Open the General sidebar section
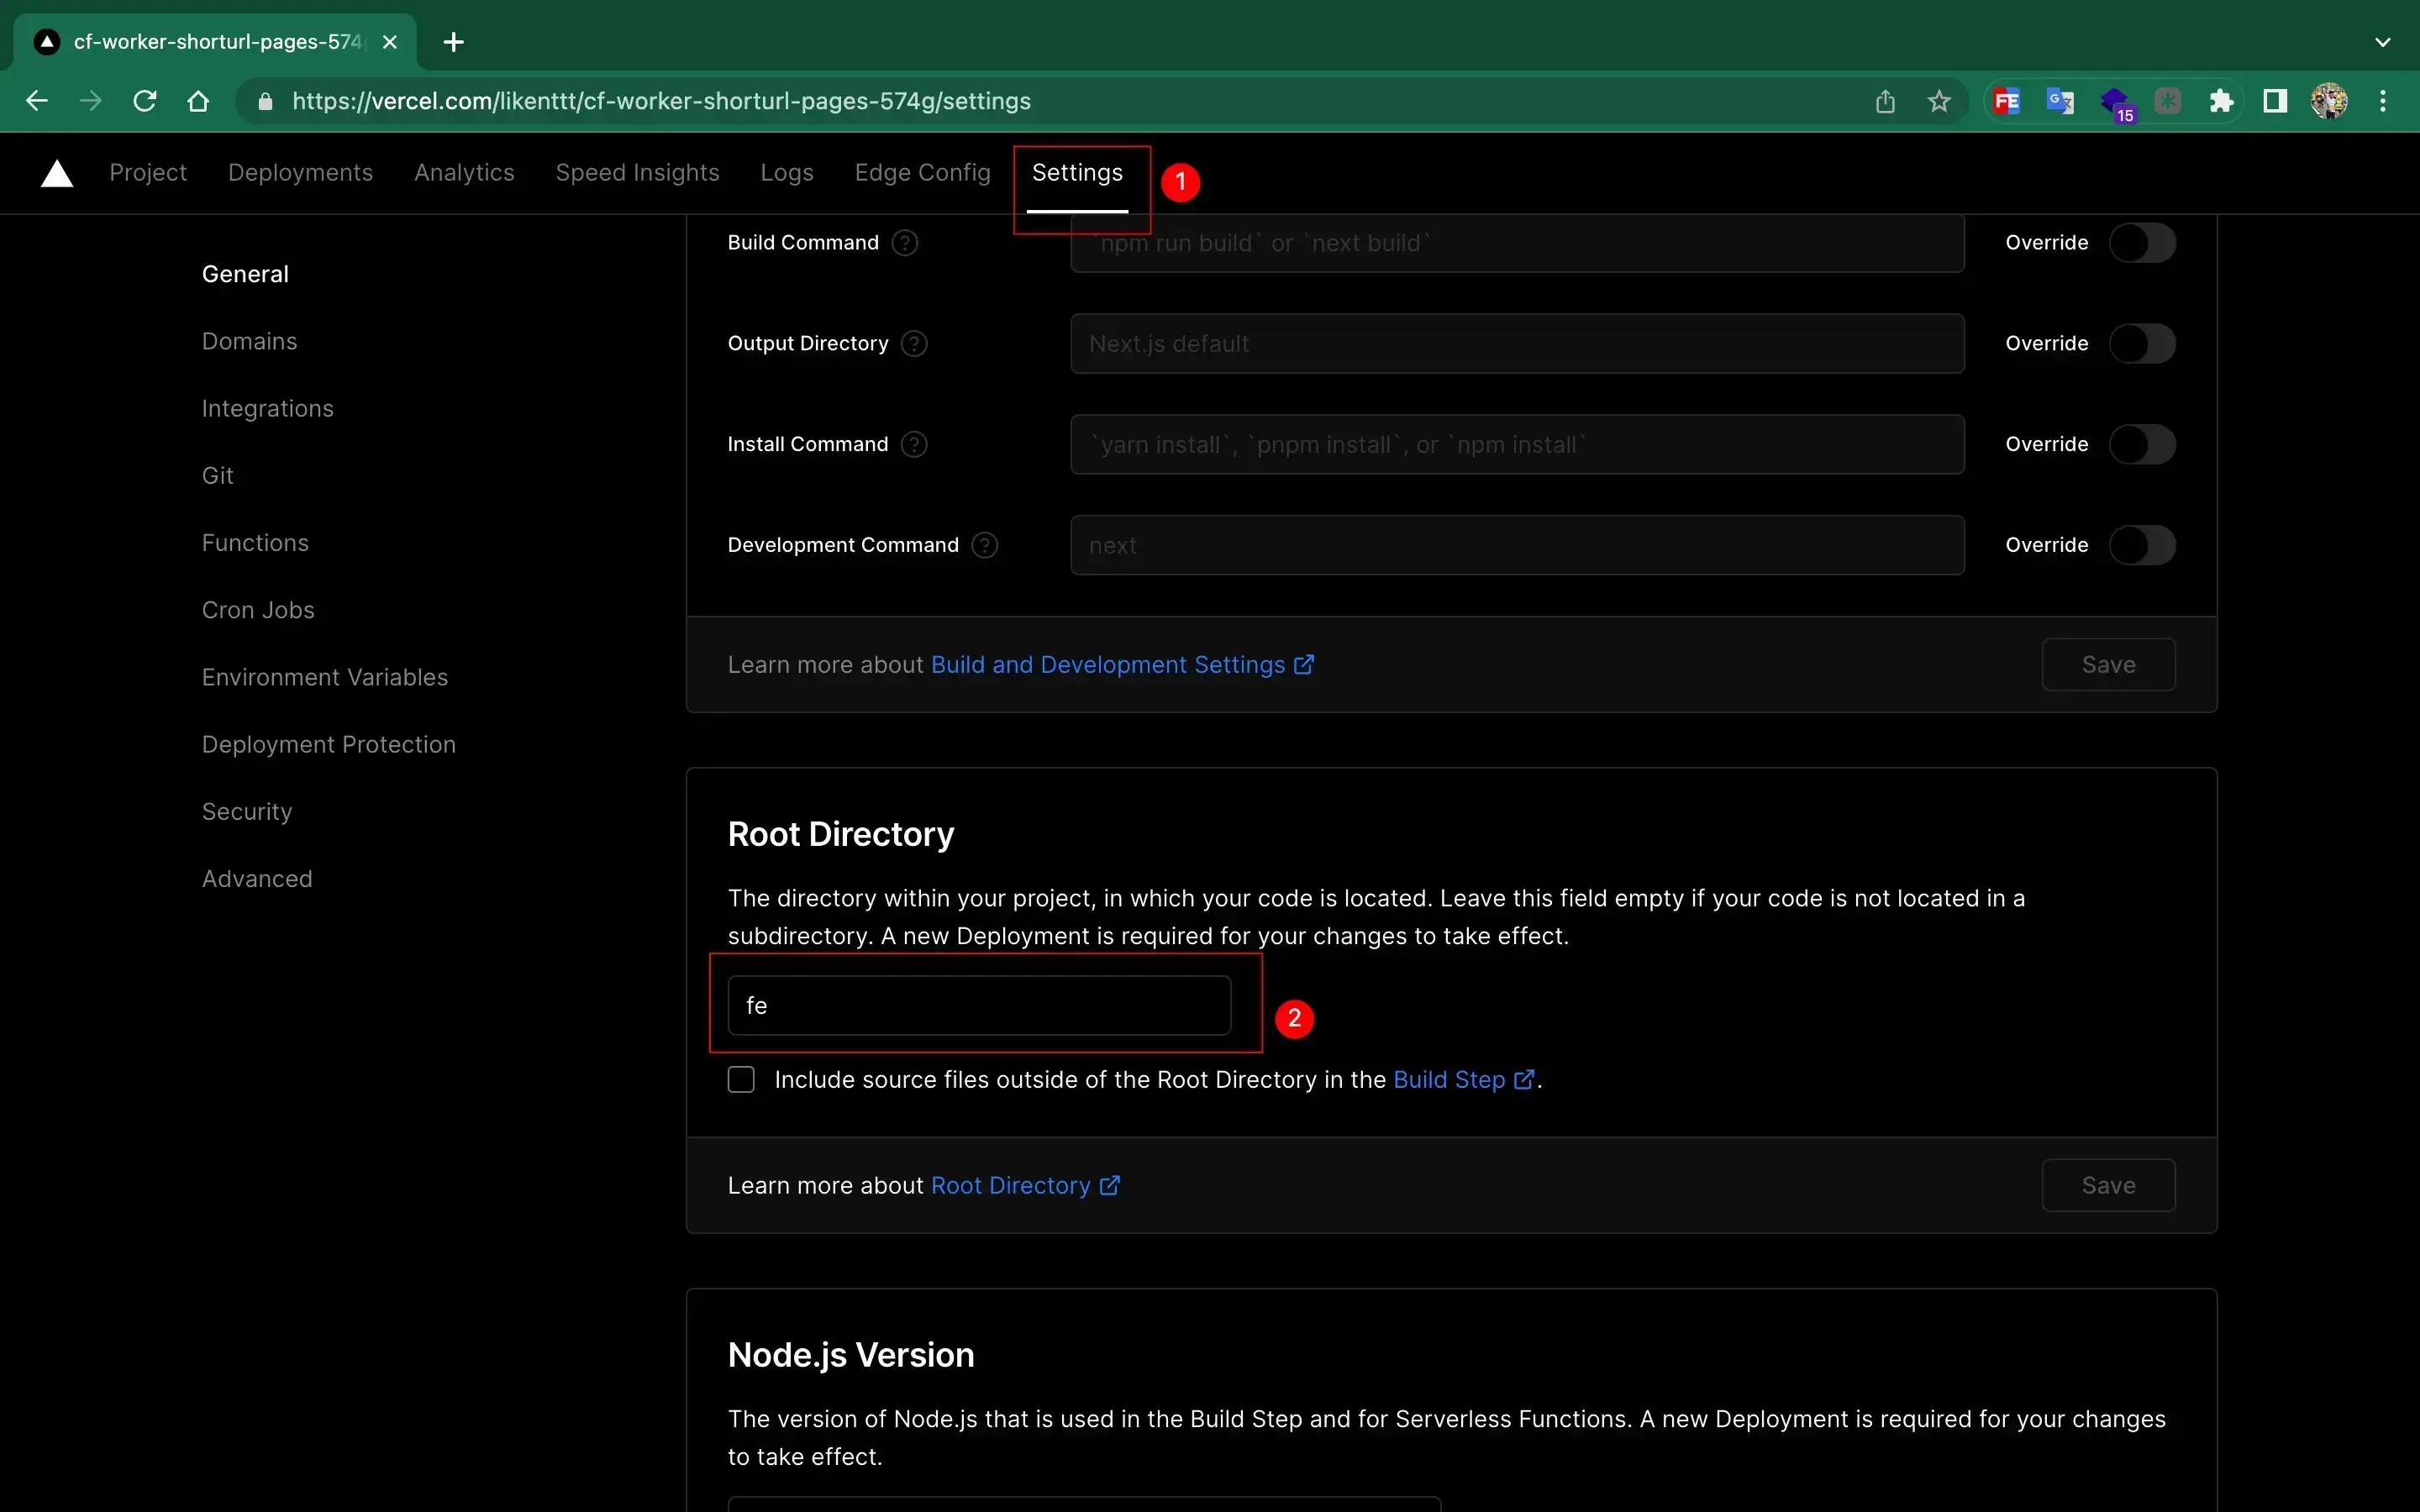 pyautogui.click(x=245, y=274)
